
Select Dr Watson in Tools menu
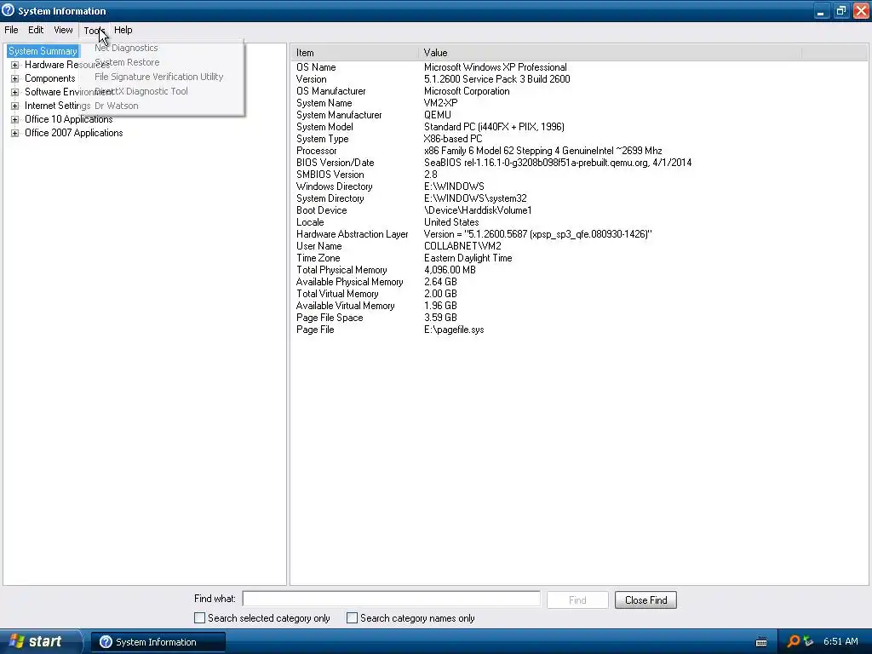(x=116, y=106)
